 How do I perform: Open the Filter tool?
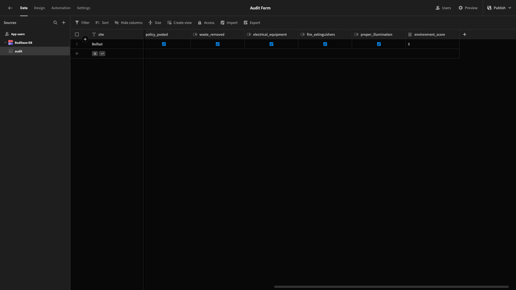(82, 23)
